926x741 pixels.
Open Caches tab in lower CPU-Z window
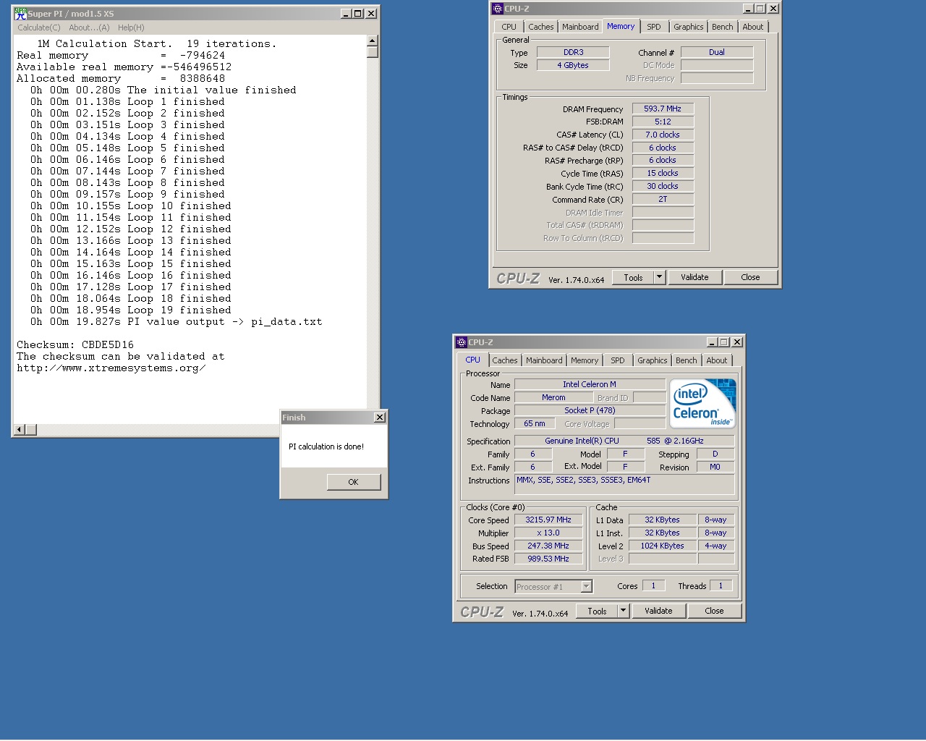click(x=505, y=360)
